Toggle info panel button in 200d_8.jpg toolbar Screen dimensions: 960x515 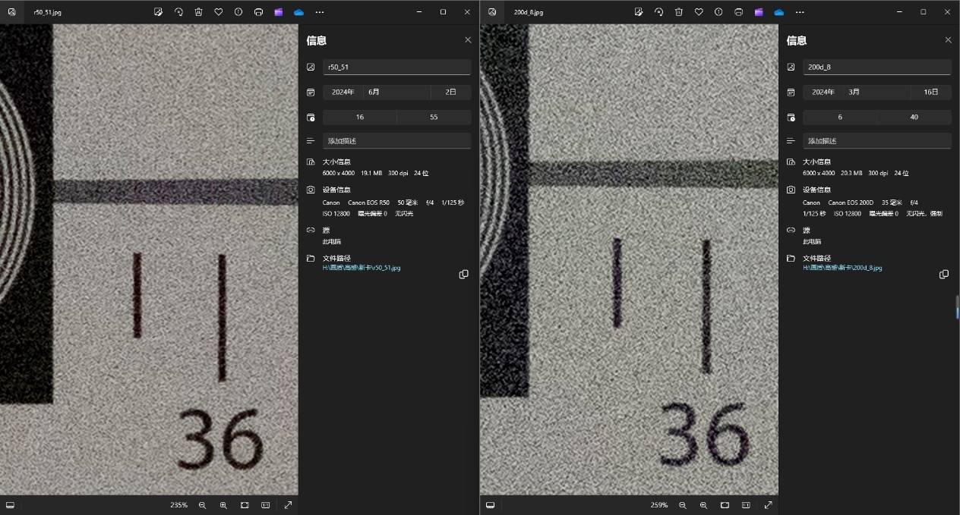point(718,12)
